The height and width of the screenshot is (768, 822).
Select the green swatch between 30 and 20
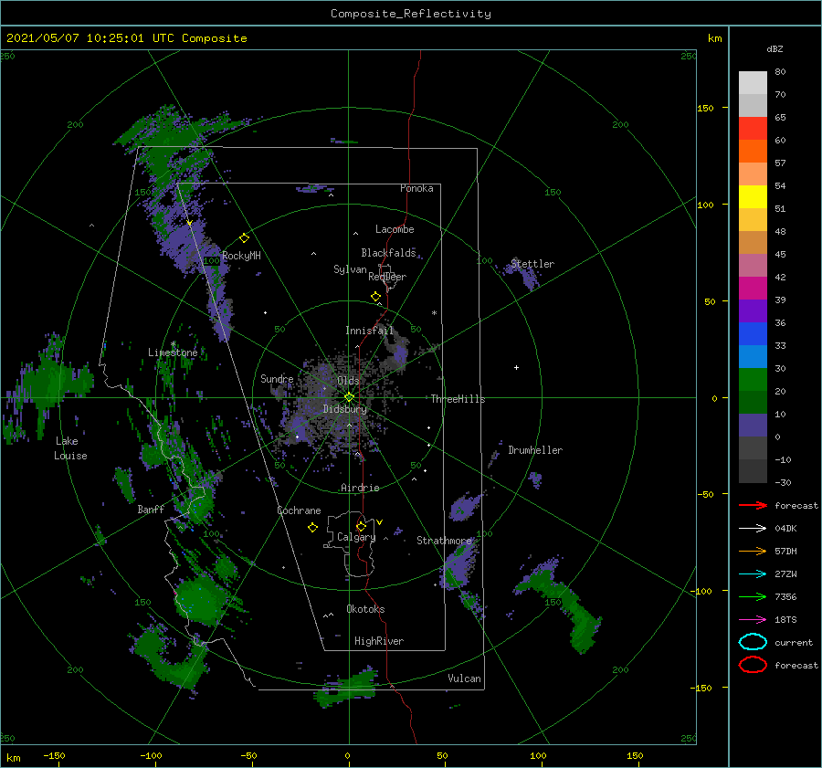[x=753, y=380]
